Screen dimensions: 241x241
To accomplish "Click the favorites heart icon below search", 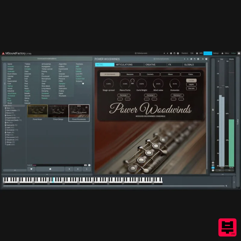I will [x=32, y=169].
